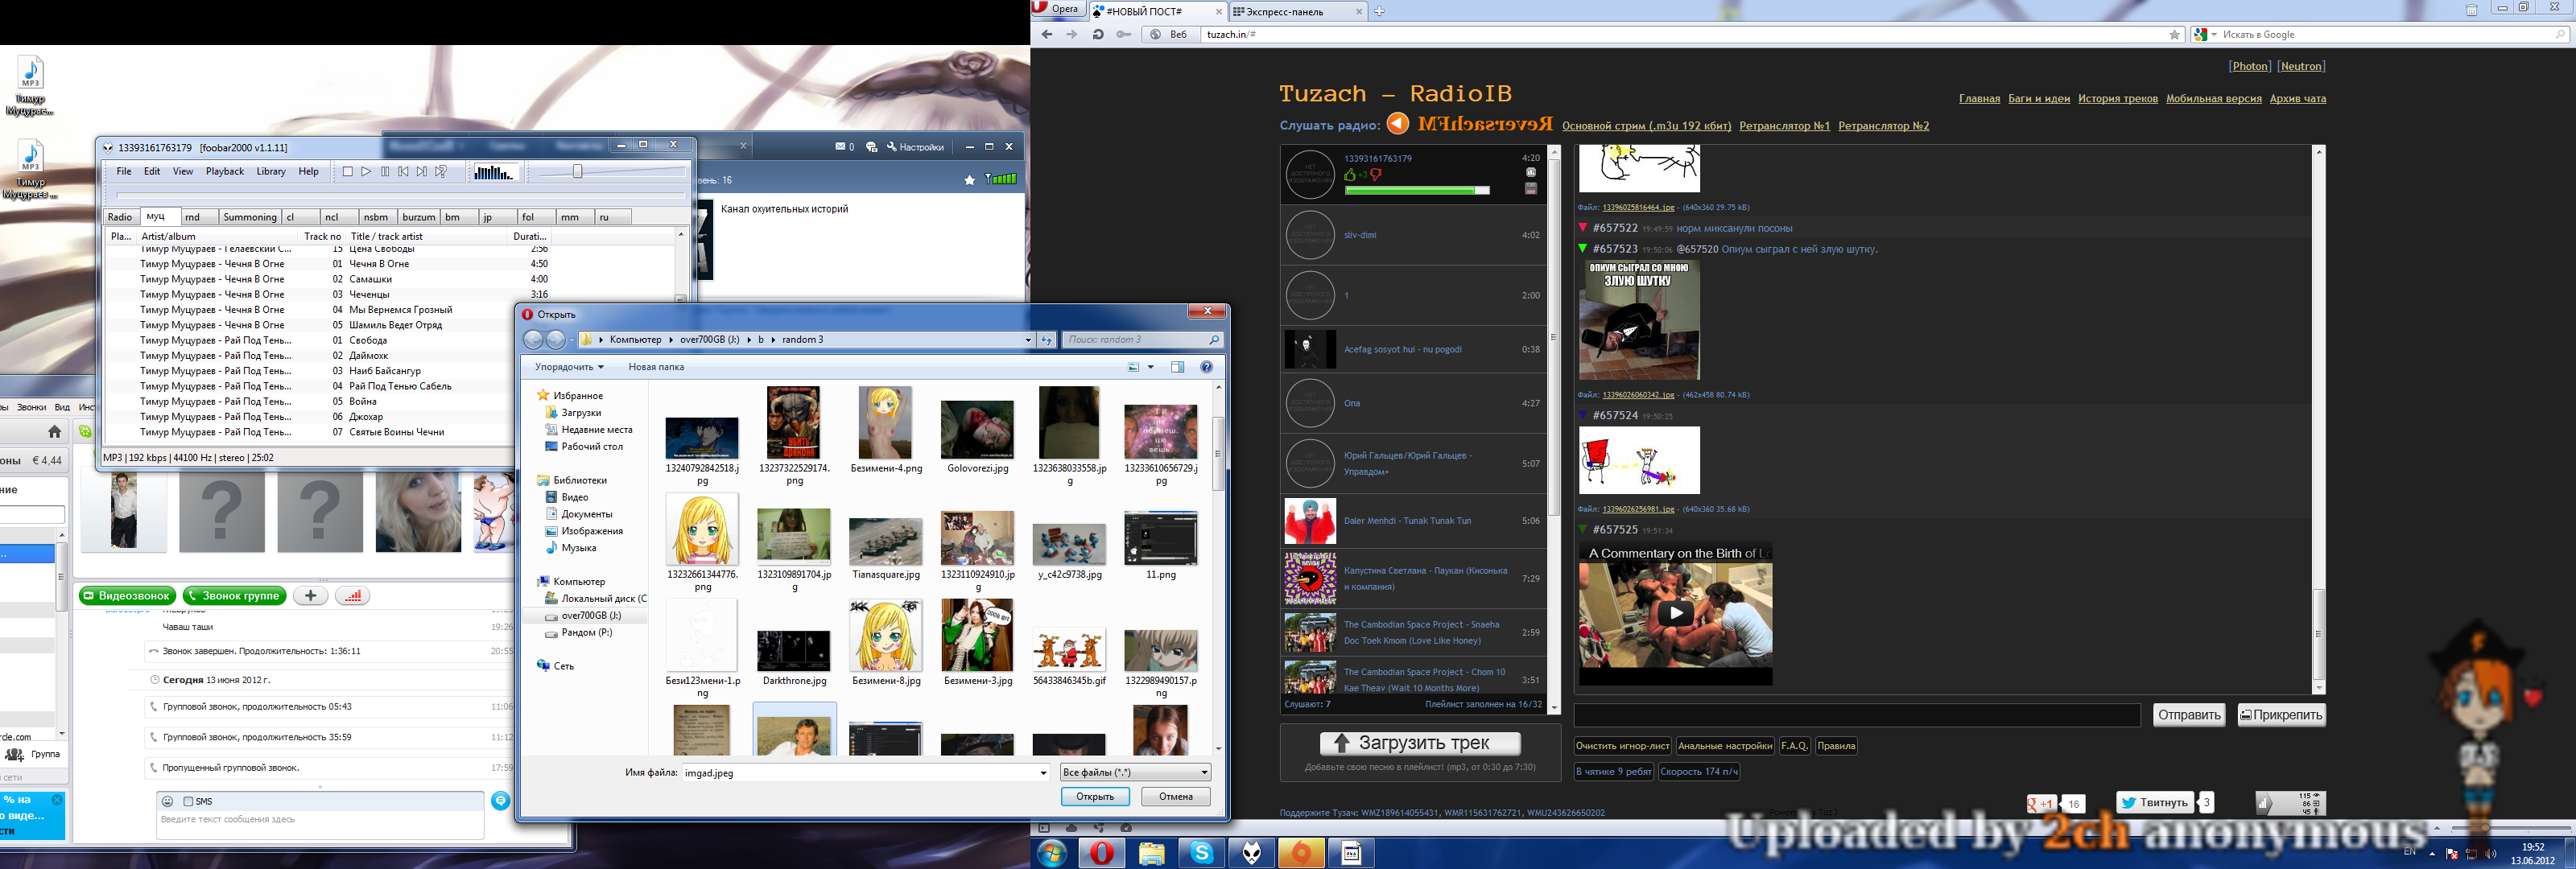Viewport: 2576px width, 869px height.
Task: Stop playback in foobar2000 toolbar
Action: coord(348,172)
